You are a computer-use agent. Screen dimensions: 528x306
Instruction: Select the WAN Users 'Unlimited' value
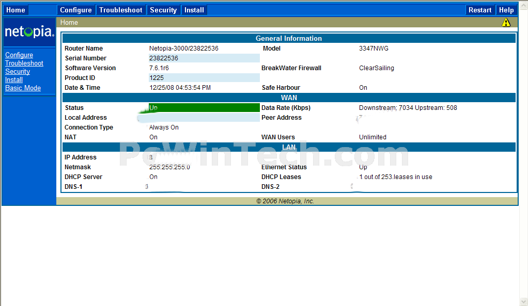[x=373, y=137]
